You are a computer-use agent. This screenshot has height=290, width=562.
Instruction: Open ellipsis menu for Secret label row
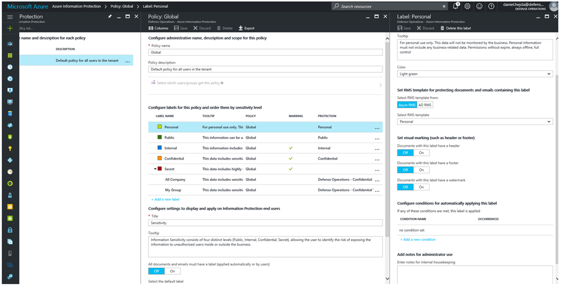[x=377, y=170]
